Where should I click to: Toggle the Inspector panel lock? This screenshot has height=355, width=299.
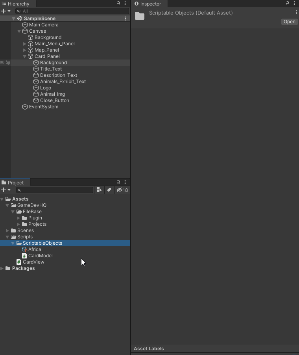(288, 3)
